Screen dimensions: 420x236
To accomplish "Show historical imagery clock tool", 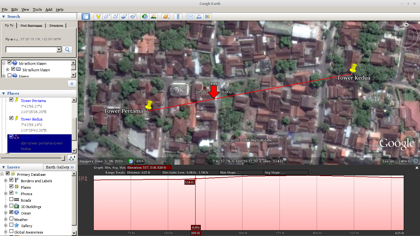I will (145, 17).
